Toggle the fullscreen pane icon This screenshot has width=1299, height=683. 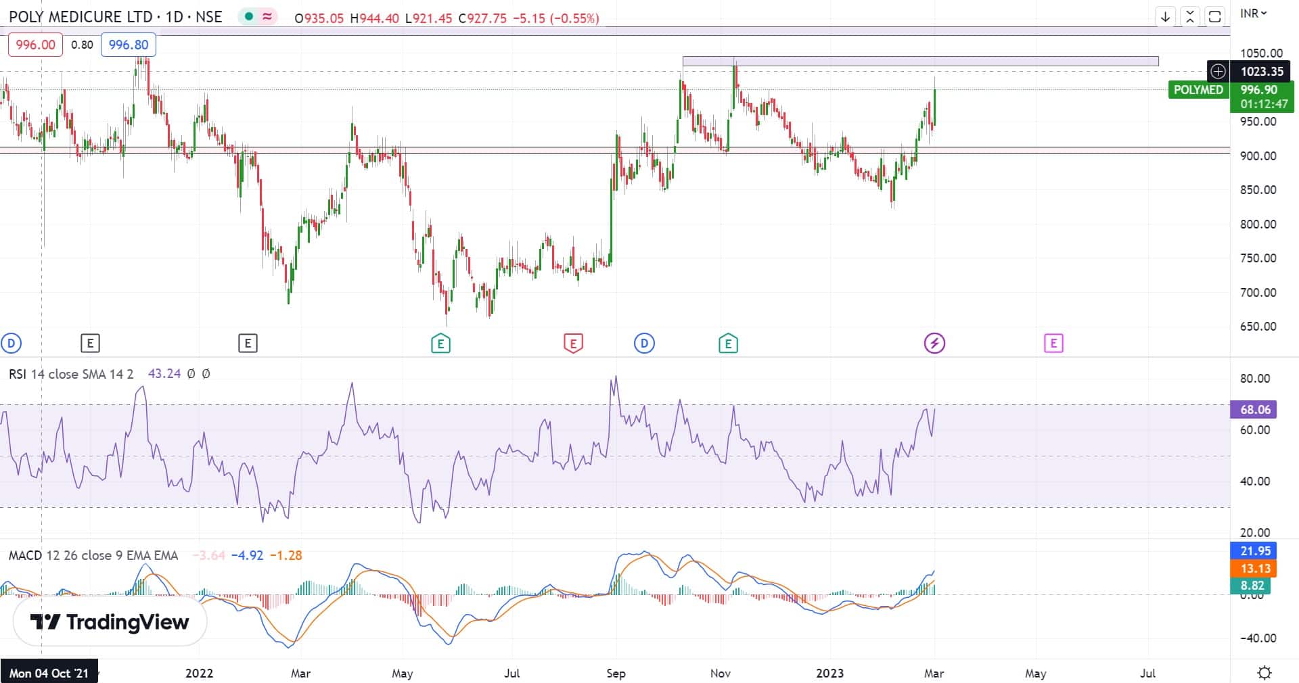pos(1215,17)
